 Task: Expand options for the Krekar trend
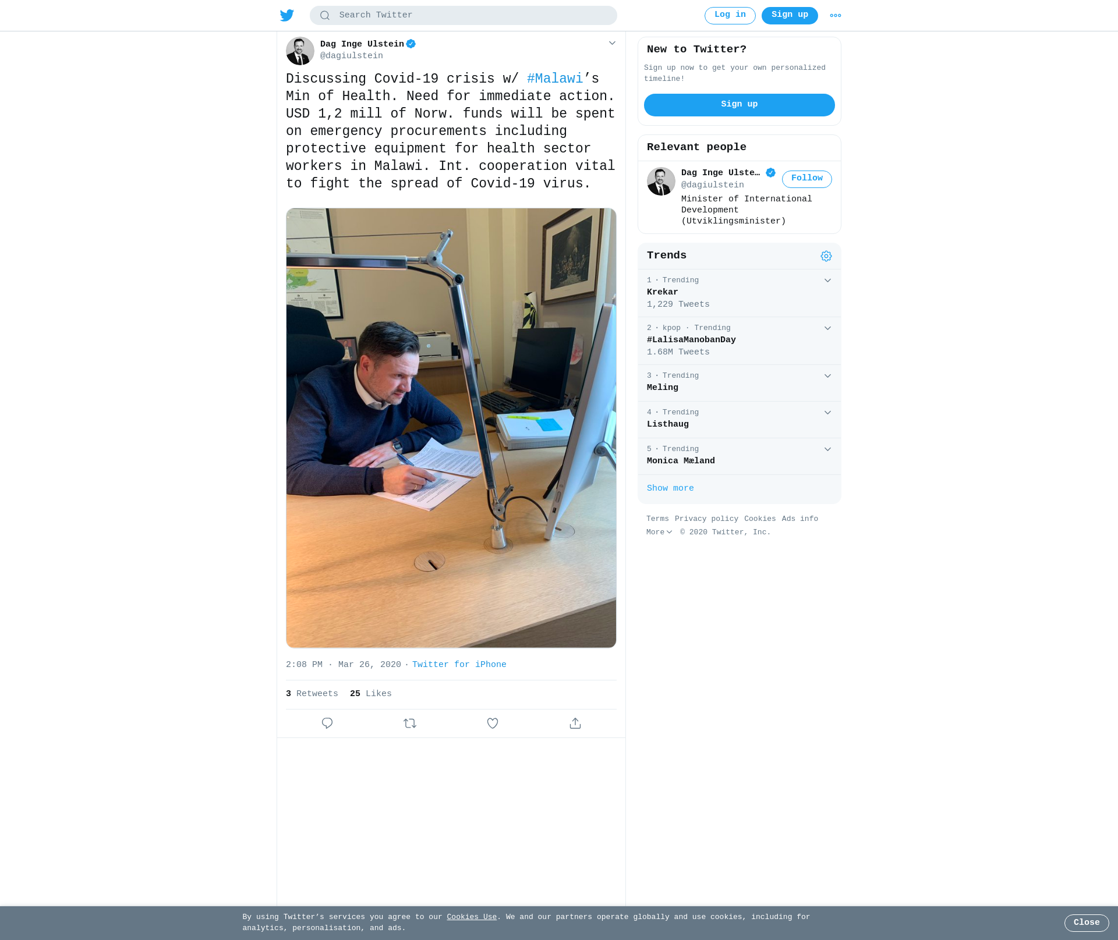[x=827, y=281]
